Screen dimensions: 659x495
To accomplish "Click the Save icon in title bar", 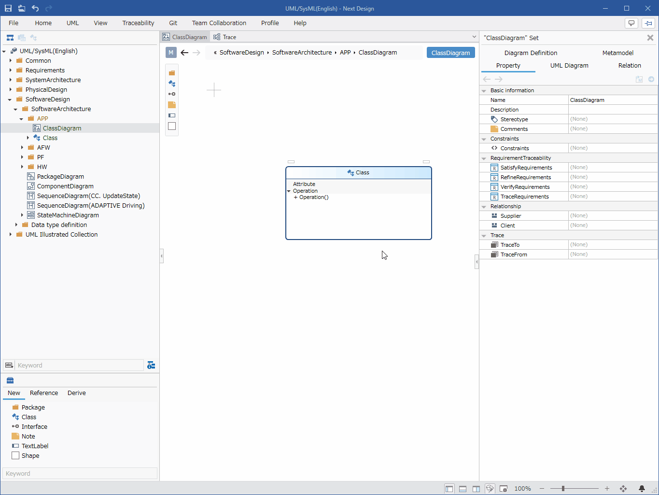I will (x=8, y=8).
